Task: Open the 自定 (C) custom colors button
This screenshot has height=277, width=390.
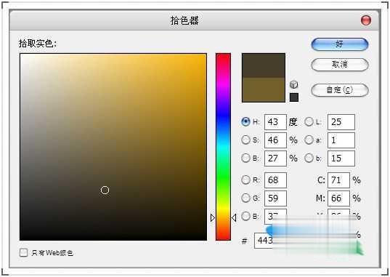Action: click(x=339, y=90)
